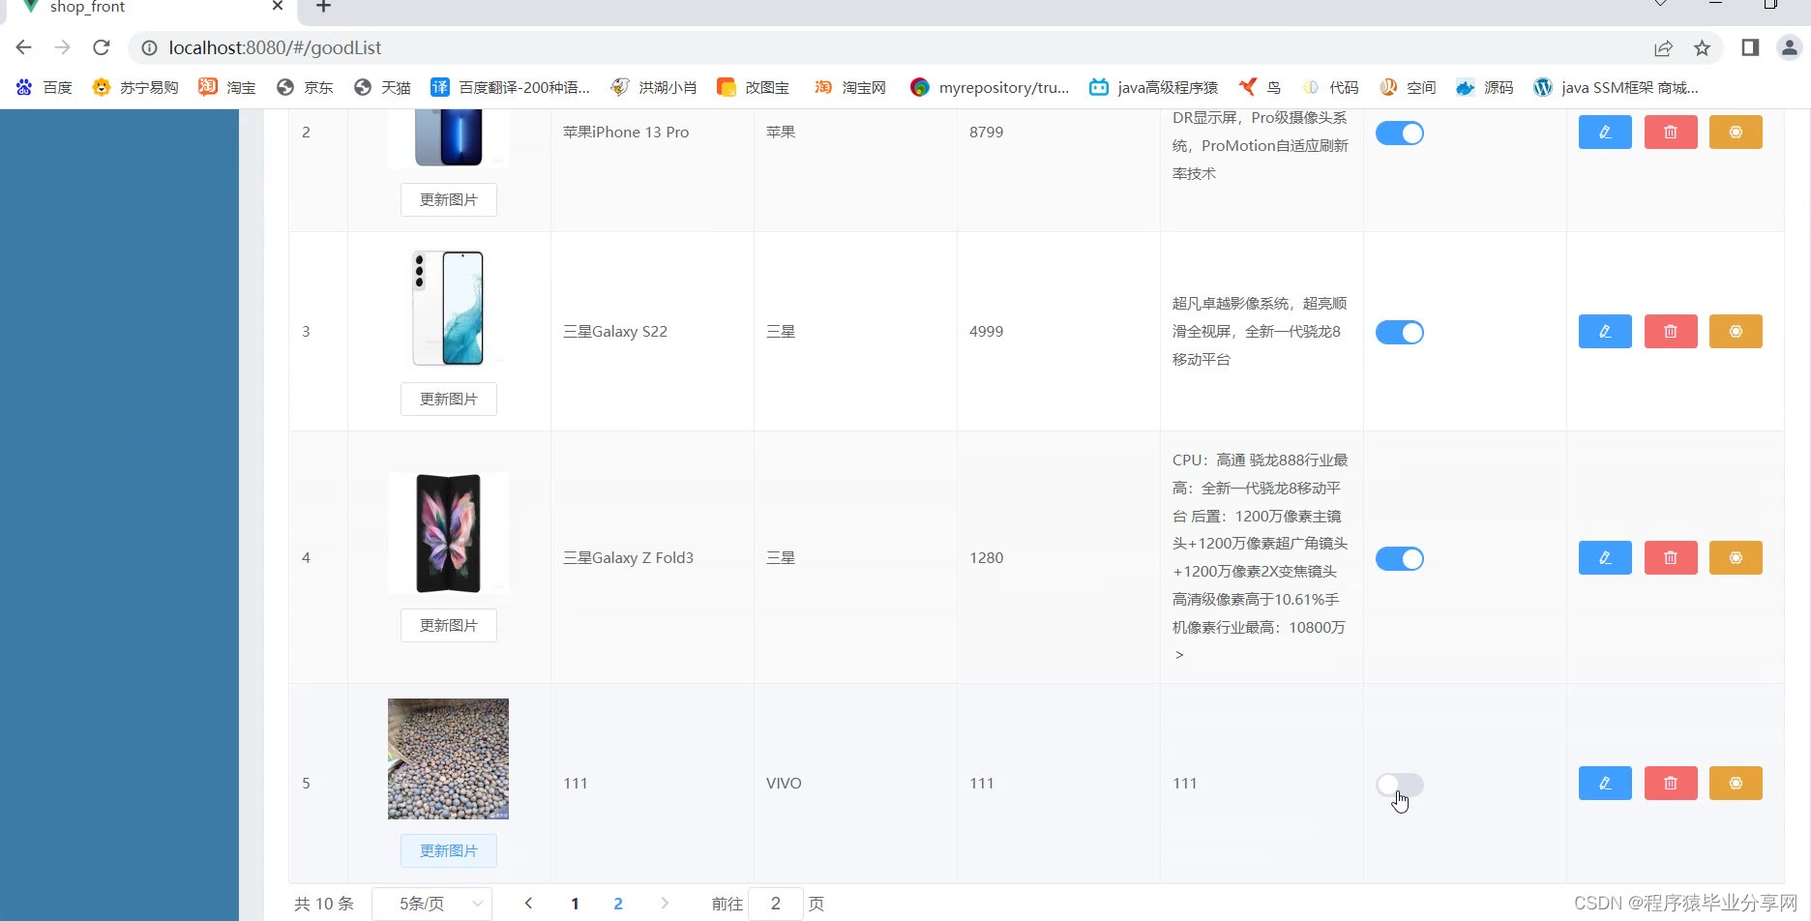1811x921 pixels.
Task: Open the 代码 bookmark
Action: [1330, 87]
